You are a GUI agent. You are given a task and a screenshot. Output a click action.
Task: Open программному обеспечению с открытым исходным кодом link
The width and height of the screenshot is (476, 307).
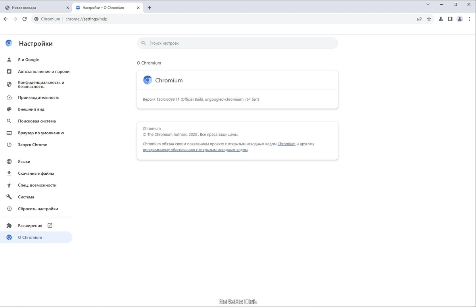pyautogui.click(x=195, y=150)
